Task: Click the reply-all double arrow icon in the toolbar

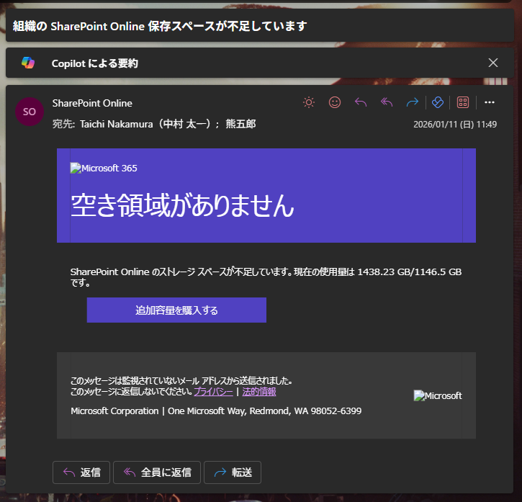Action: pyautogui.click(x=387, y=102)
